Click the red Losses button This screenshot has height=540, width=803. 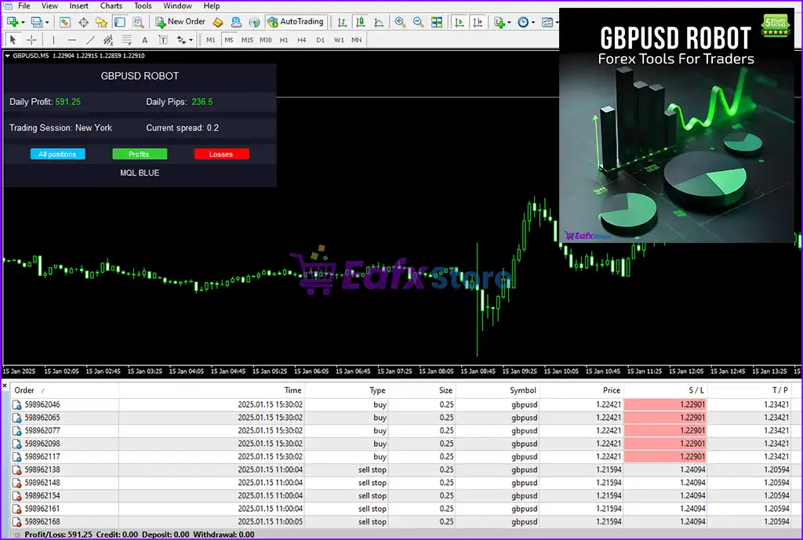[x=221, y=154]
